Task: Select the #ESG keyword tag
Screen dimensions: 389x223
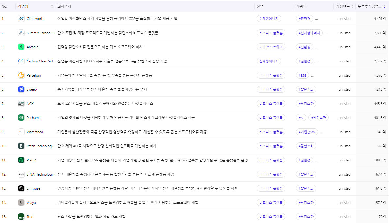Action: pyautogui.click(x=302, y=75)
